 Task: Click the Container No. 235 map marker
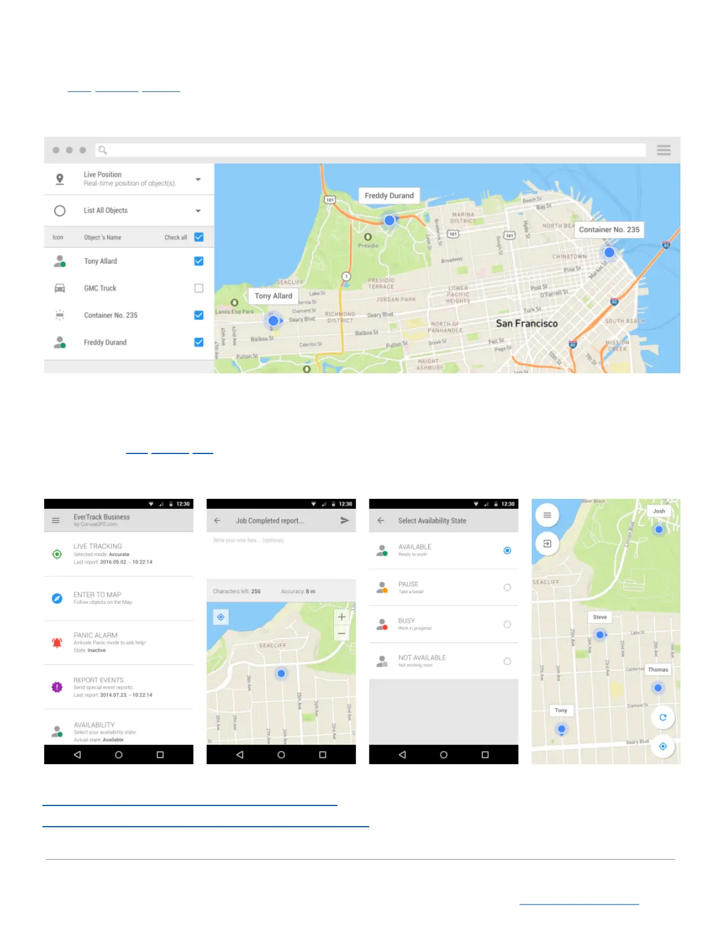[610, 252]
